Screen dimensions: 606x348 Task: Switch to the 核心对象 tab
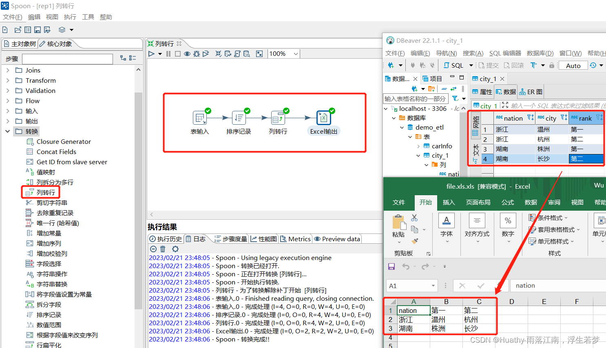tap(56, 44)
